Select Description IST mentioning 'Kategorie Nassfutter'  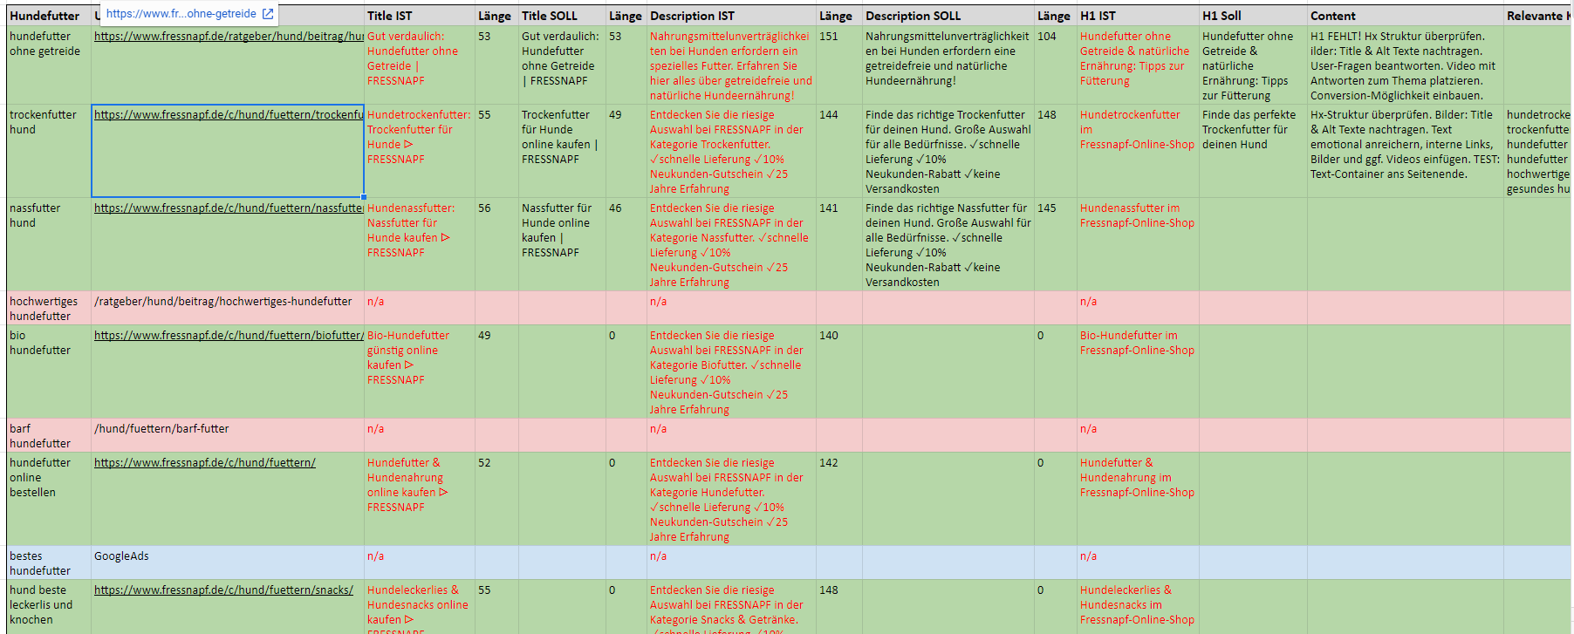pos(731,245)
